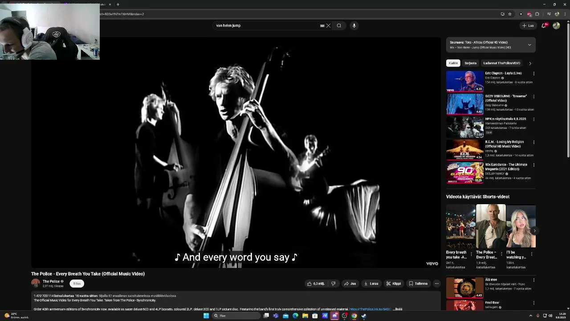Open Chrome icon in taskbar
570x321 pixels.
(x=354, y=316)
